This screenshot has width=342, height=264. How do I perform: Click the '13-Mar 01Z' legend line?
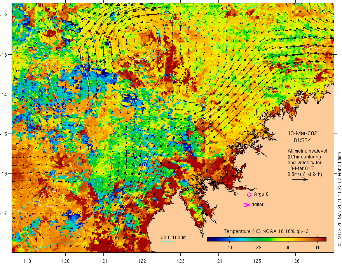pyautogui.click(x=301, y=168)
